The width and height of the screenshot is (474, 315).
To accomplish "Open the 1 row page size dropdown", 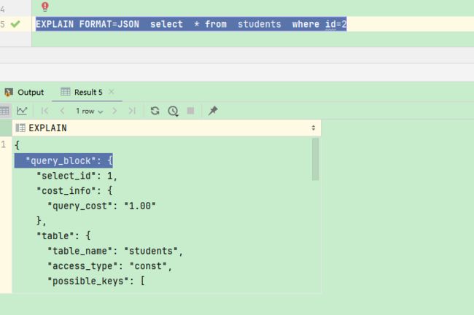I will point(90,112).
